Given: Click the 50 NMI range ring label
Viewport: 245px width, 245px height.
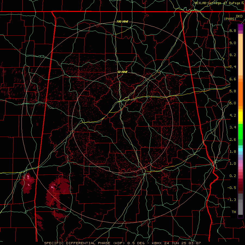Looking at the screenshot, I should click(x=122, y=72).
